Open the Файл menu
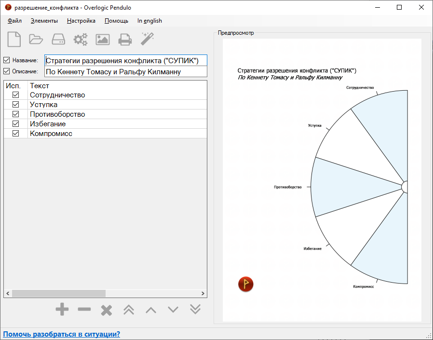Viewport: 433px width, 340px height. (14, 21)
